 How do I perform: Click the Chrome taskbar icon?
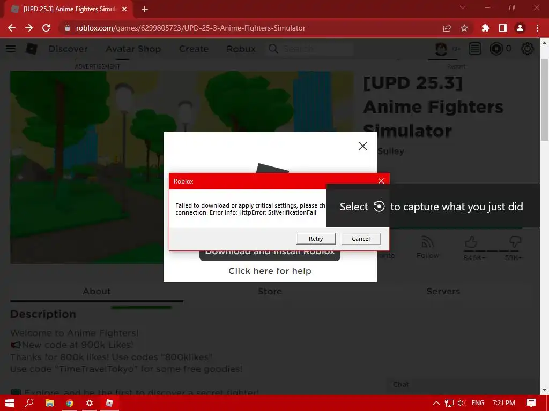[x=70, y=403]
